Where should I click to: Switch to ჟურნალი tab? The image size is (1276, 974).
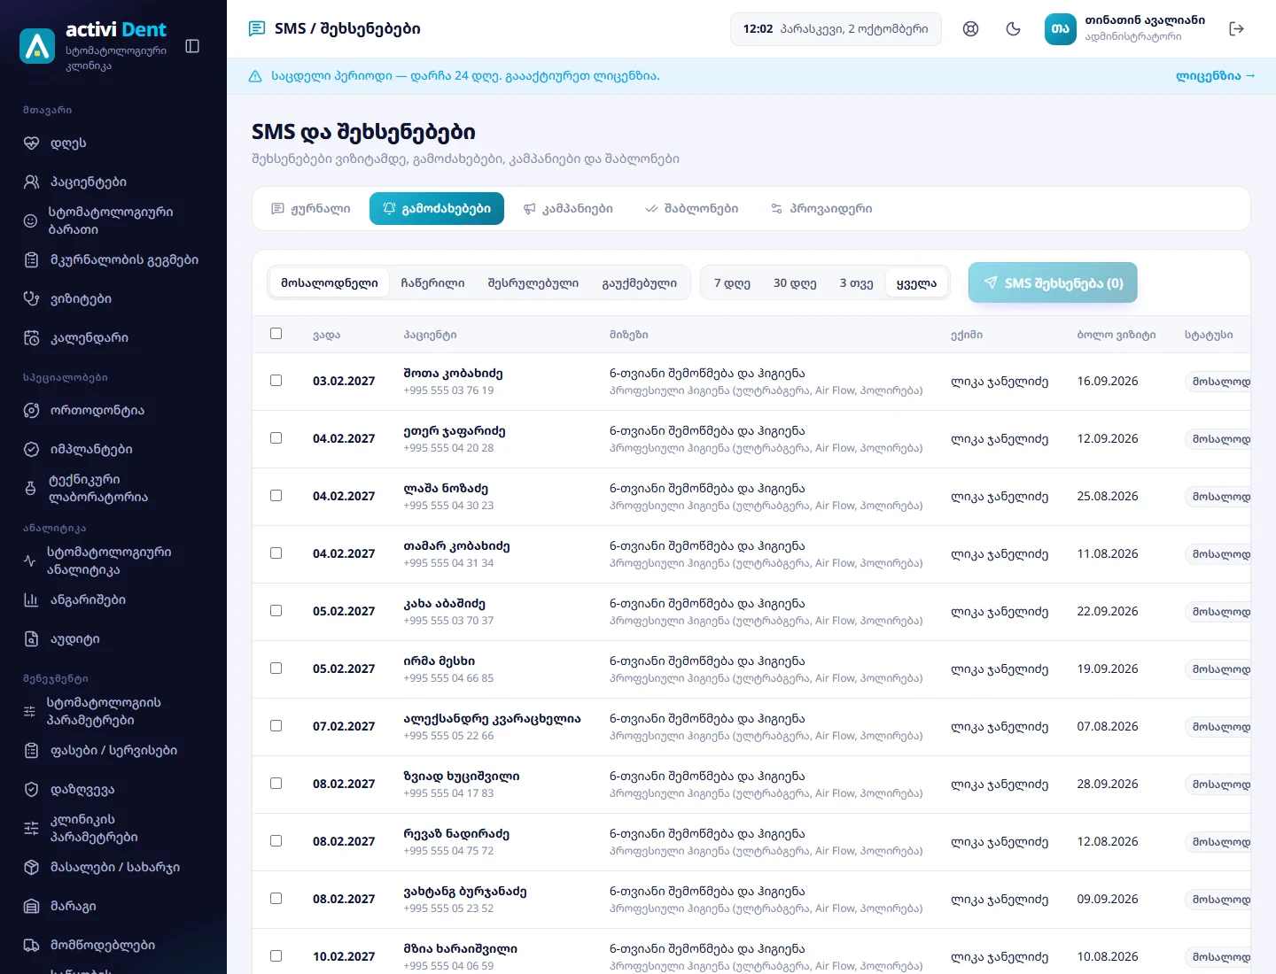tap(311, 208)
